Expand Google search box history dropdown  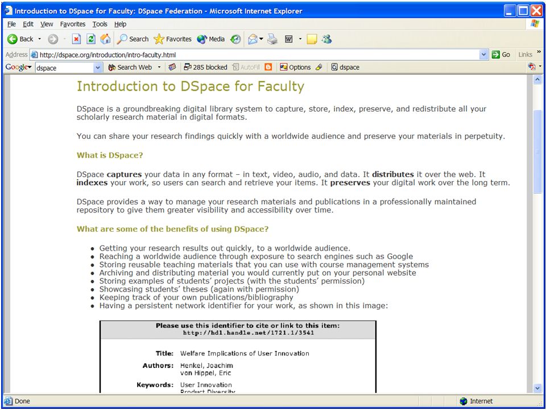pyautogui.click(x=98, y=68)
